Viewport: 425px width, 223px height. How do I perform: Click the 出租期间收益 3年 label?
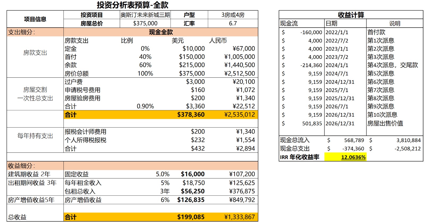point(32,183)
